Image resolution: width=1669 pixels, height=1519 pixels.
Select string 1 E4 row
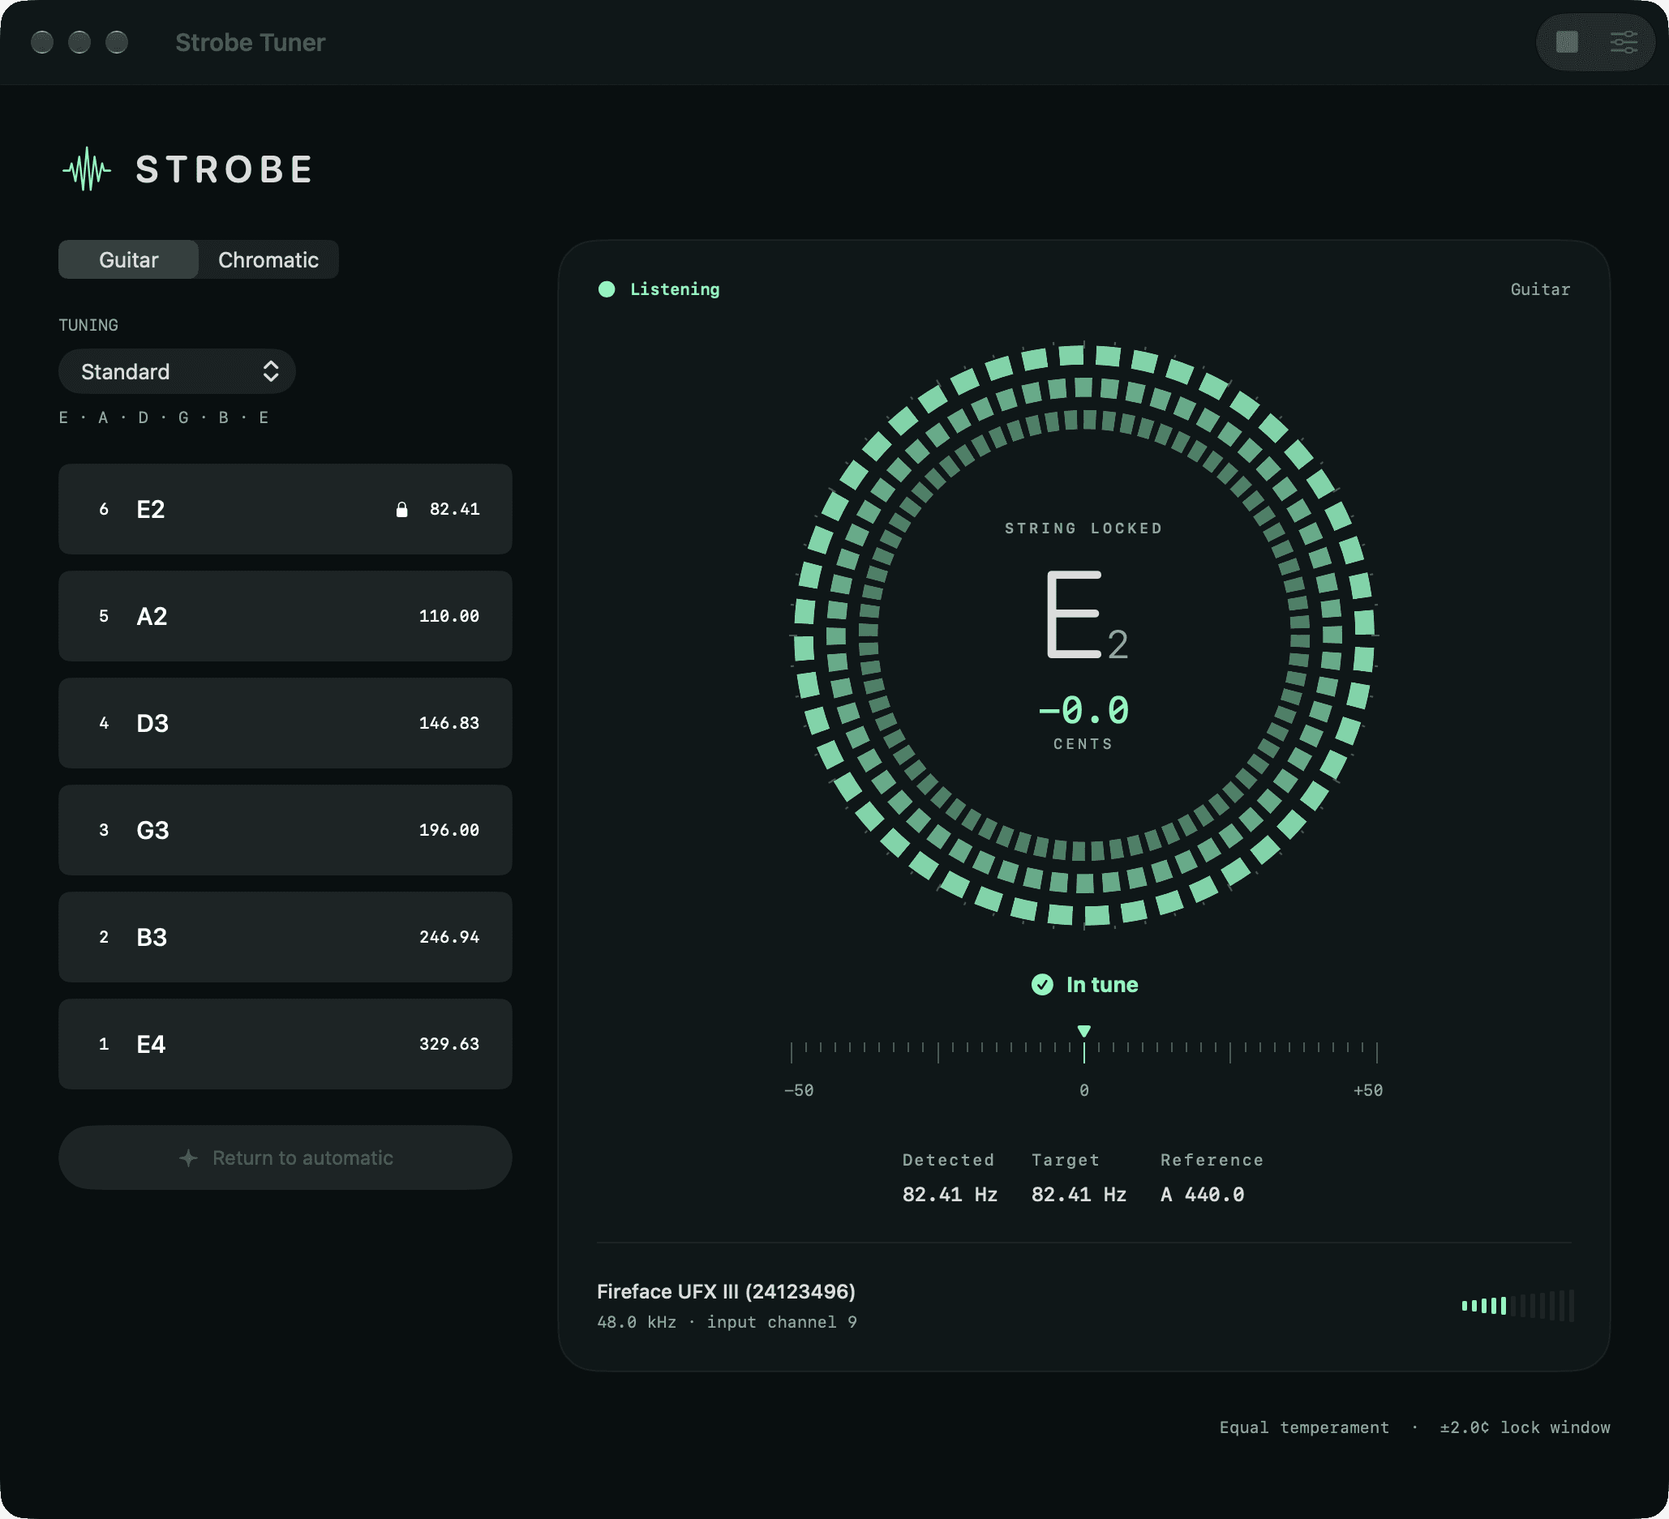click(x=285, y=1044)
